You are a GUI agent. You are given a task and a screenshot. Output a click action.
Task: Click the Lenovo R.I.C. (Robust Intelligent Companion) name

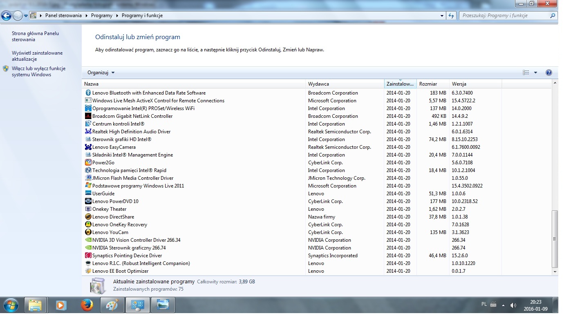[x=141, y=263]
